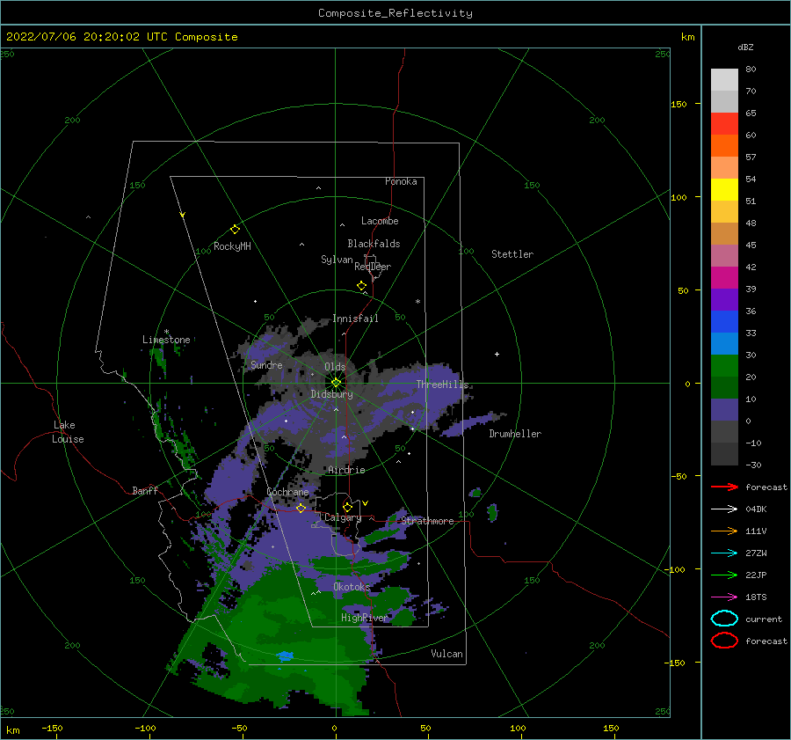Click the RockyMH label
791x740 pixels.
coord(232,246)
